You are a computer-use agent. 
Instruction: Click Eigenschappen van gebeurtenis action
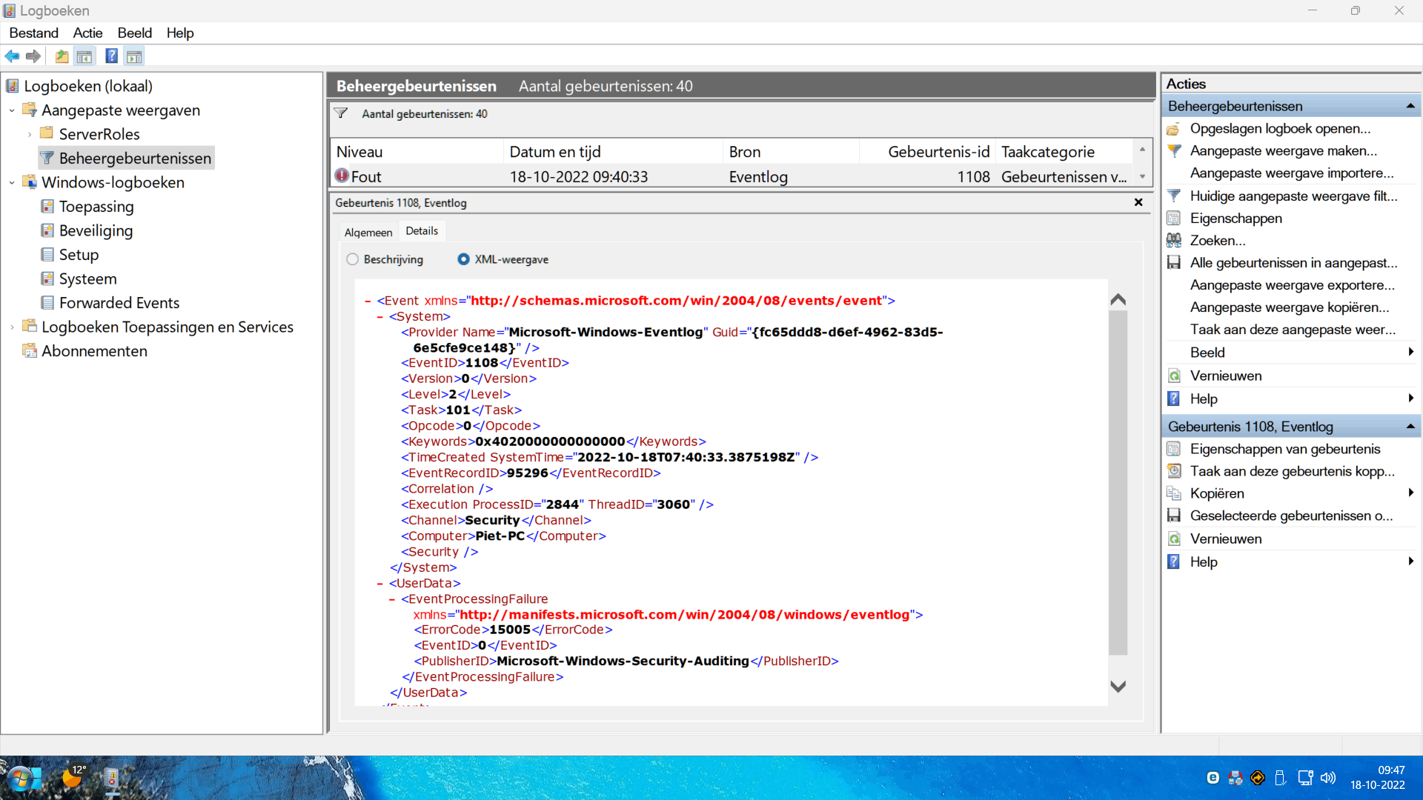1285,449
